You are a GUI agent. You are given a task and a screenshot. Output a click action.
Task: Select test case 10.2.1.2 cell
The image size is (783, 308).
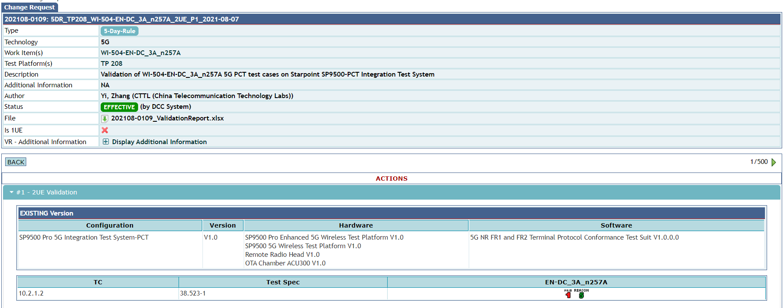tap(31, 293)
